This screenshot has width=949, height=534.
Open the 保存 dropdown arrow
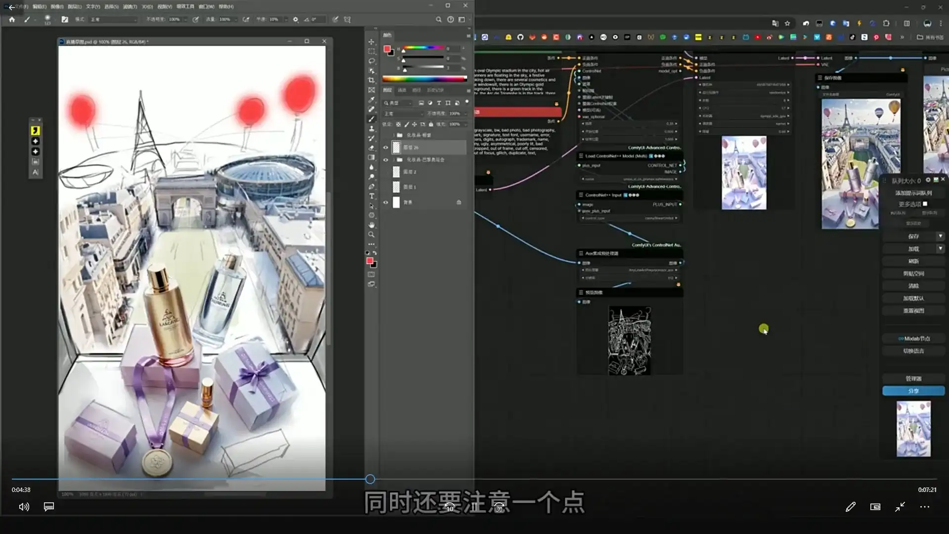click(x=940, y=236)
